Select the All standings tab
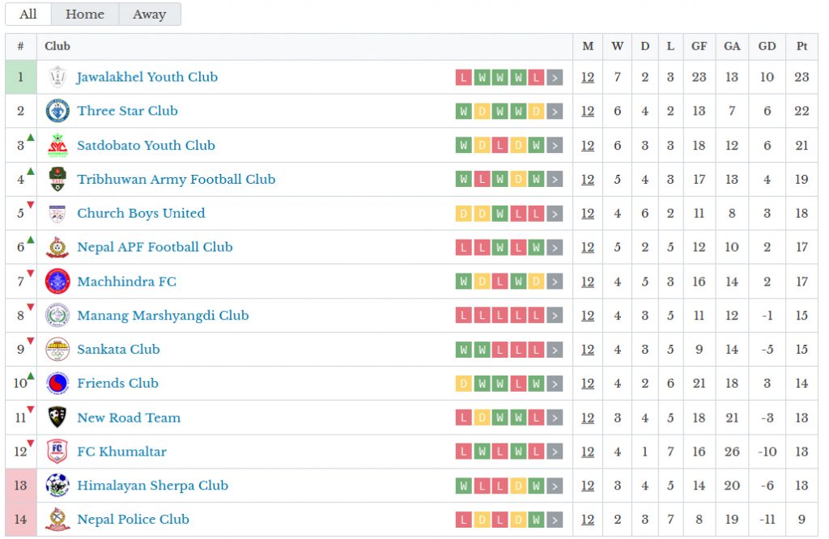Screen dimensions: 829x539 28,15
